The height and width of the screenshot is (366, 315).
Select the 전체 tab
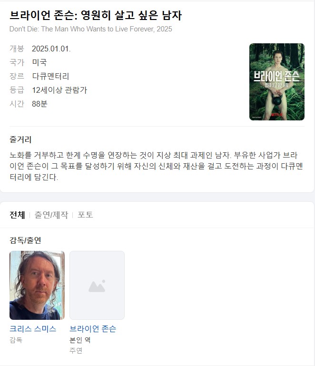click(17, 215)
